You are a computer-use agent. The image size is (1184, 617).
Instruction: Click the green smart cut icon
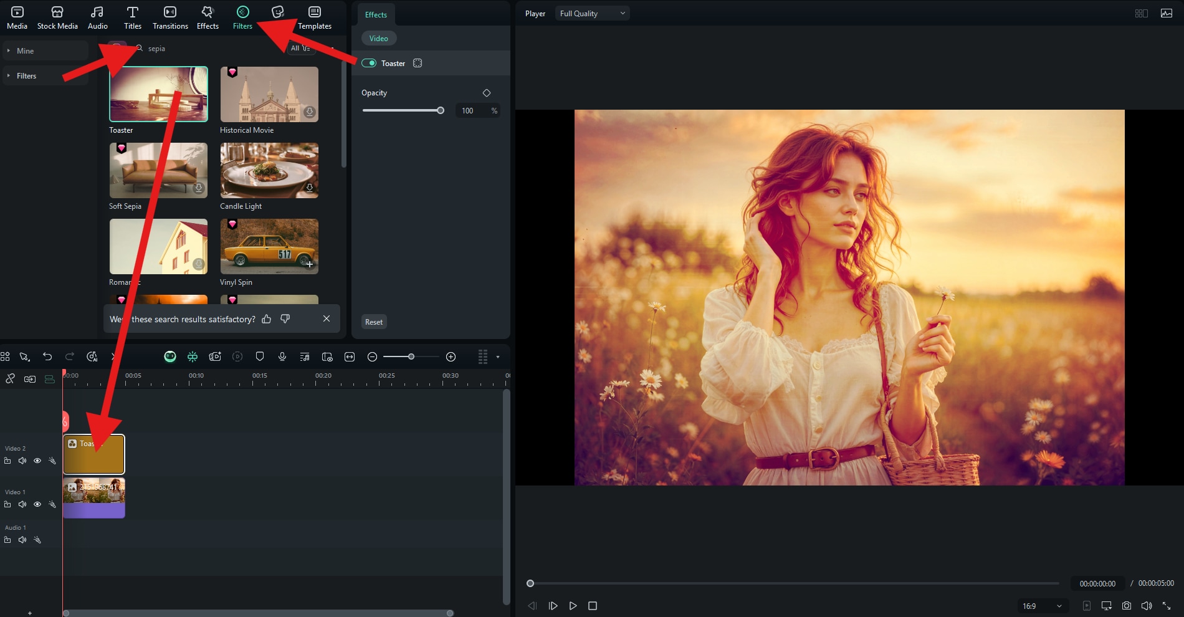pos(193,356)
